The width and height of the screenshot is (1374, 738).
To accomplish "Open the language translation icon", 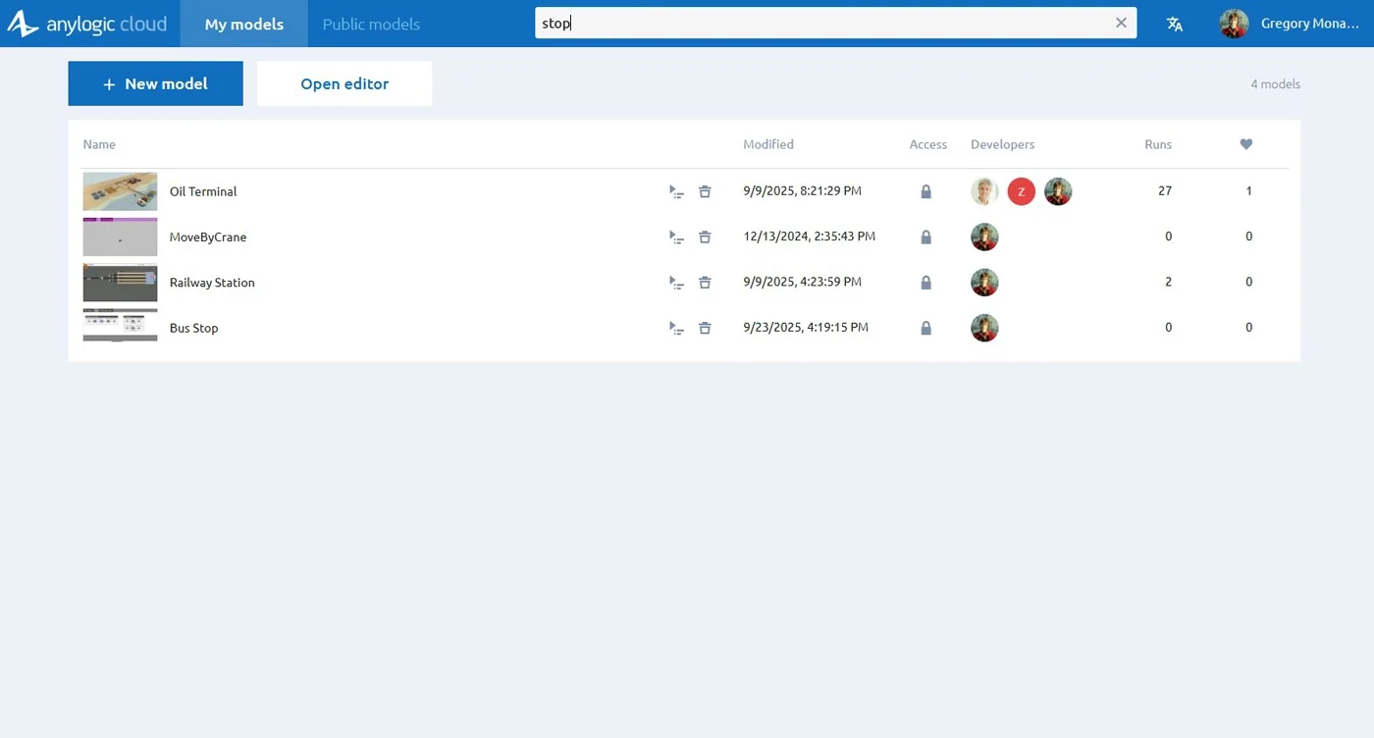I will [x=1175, y=25].
